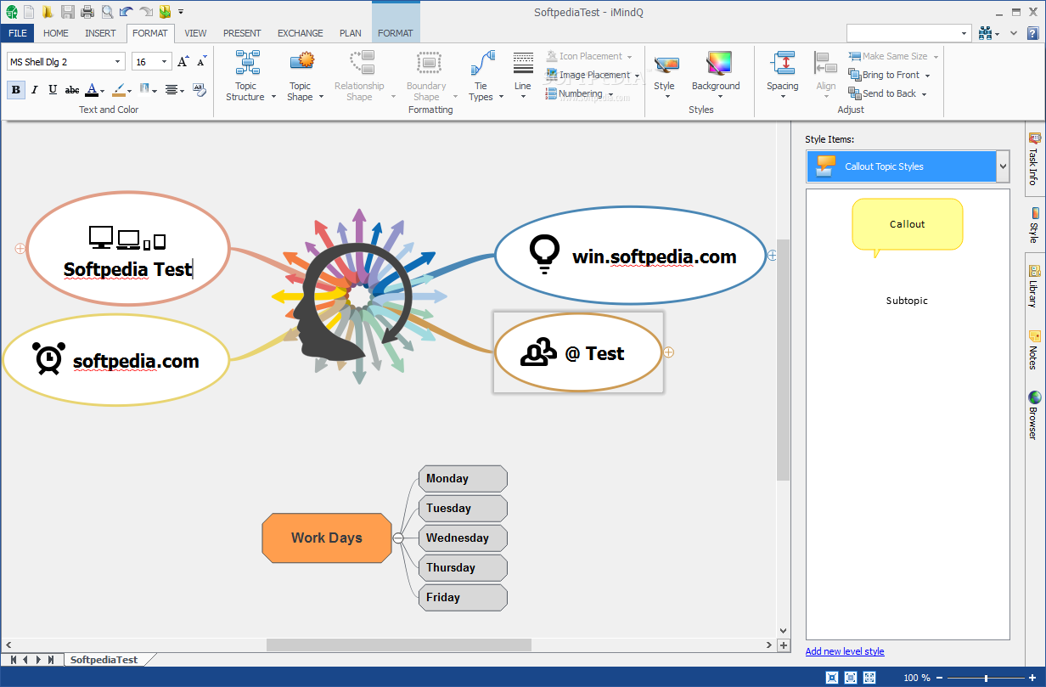
Task: Open the Library side panel
Action: (x=1034, y=286)
